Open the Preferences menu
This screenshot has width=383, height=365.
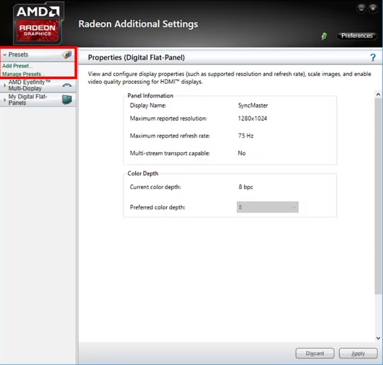coord(357,36)
